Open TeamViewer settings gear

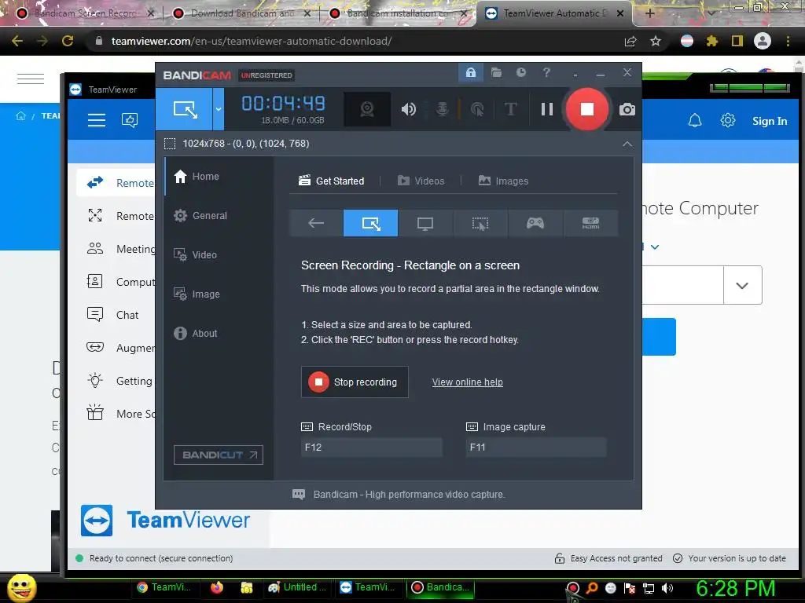727,121
